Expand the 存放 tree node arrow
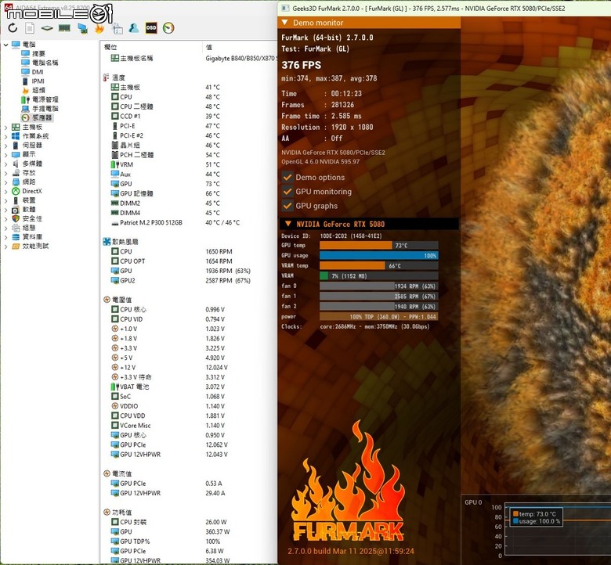Viewport: 611px width, 565px height. click(x=5, y=173)
